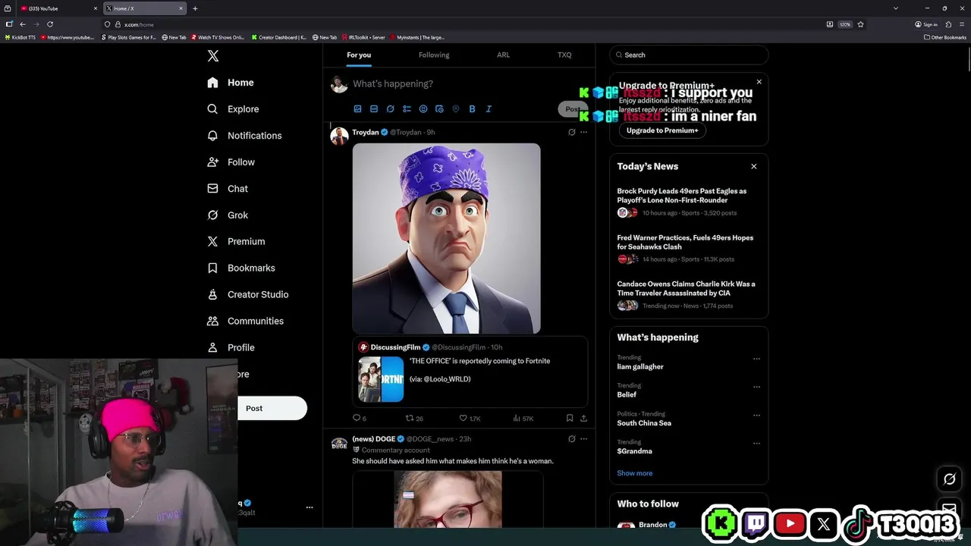
Task: Open the Home sidebar item
Action: pos(231,83)
